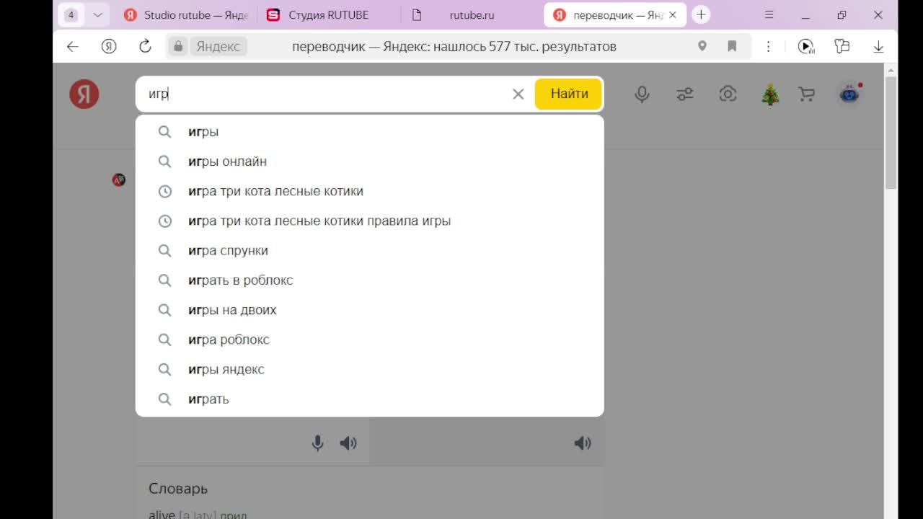Click the padlock site security icon
The height and width of the screenshot is (519, 923).
[x=178, y=46]
